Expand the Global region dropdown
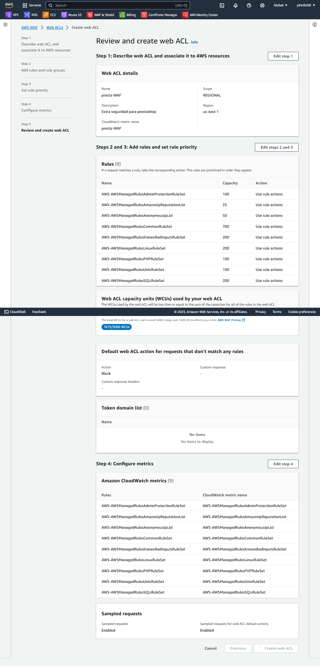320x666 pixels. click(280, 5)
